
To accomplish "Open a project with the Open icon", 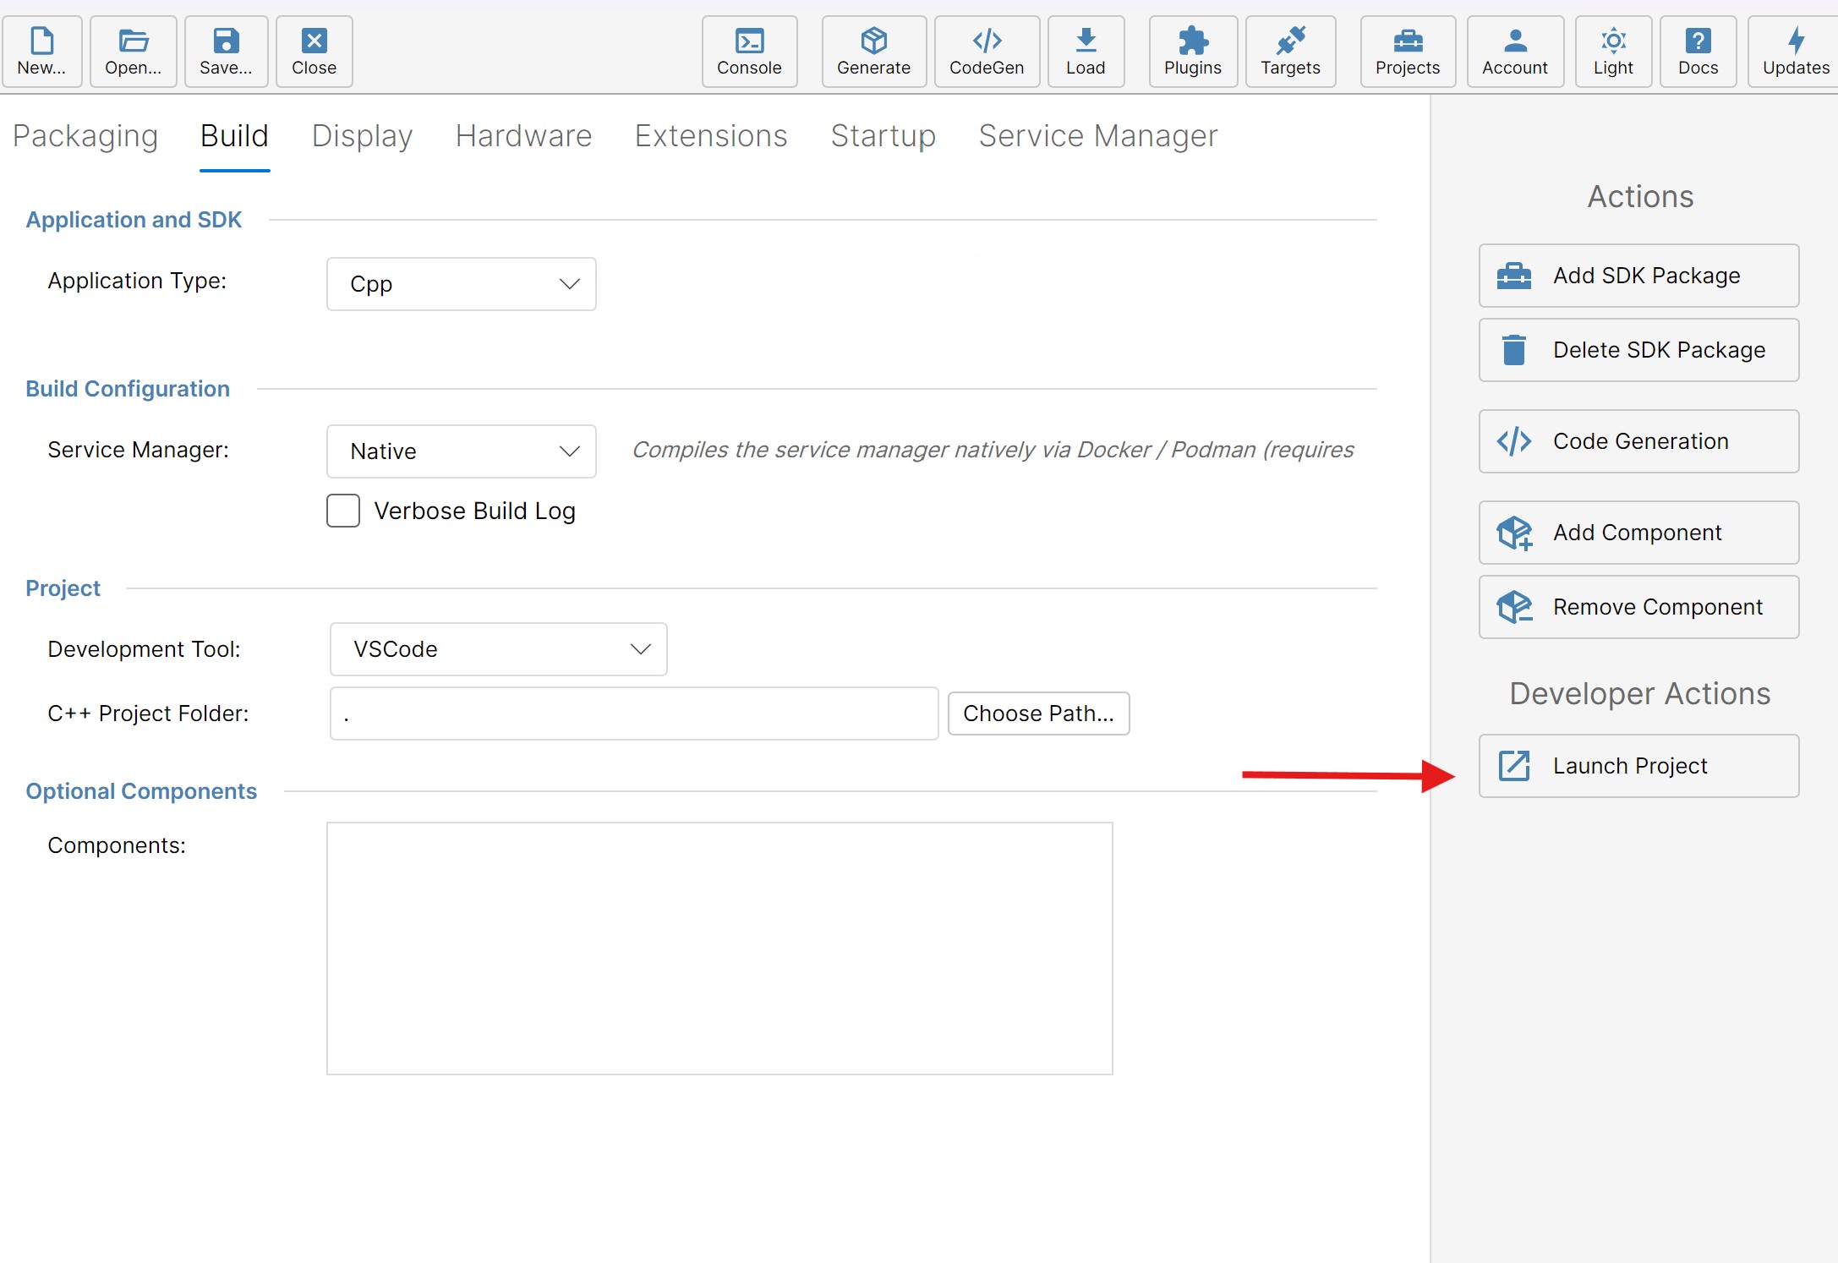I will tap(134, 52).
